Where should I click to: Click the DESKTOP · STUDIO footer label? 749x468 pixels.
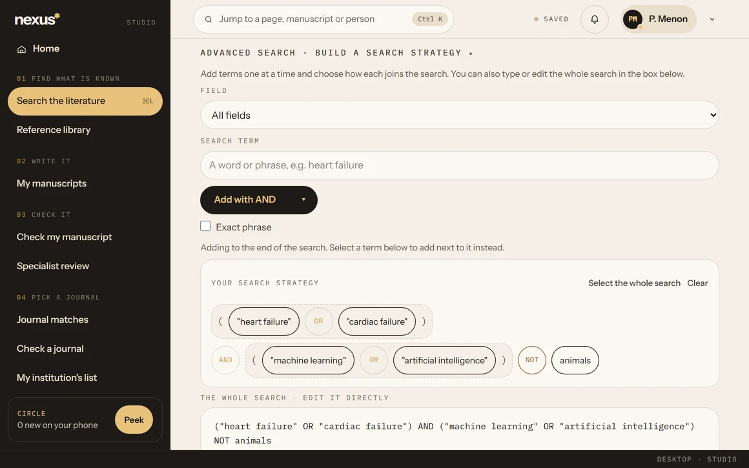click(x=697, y=460)
